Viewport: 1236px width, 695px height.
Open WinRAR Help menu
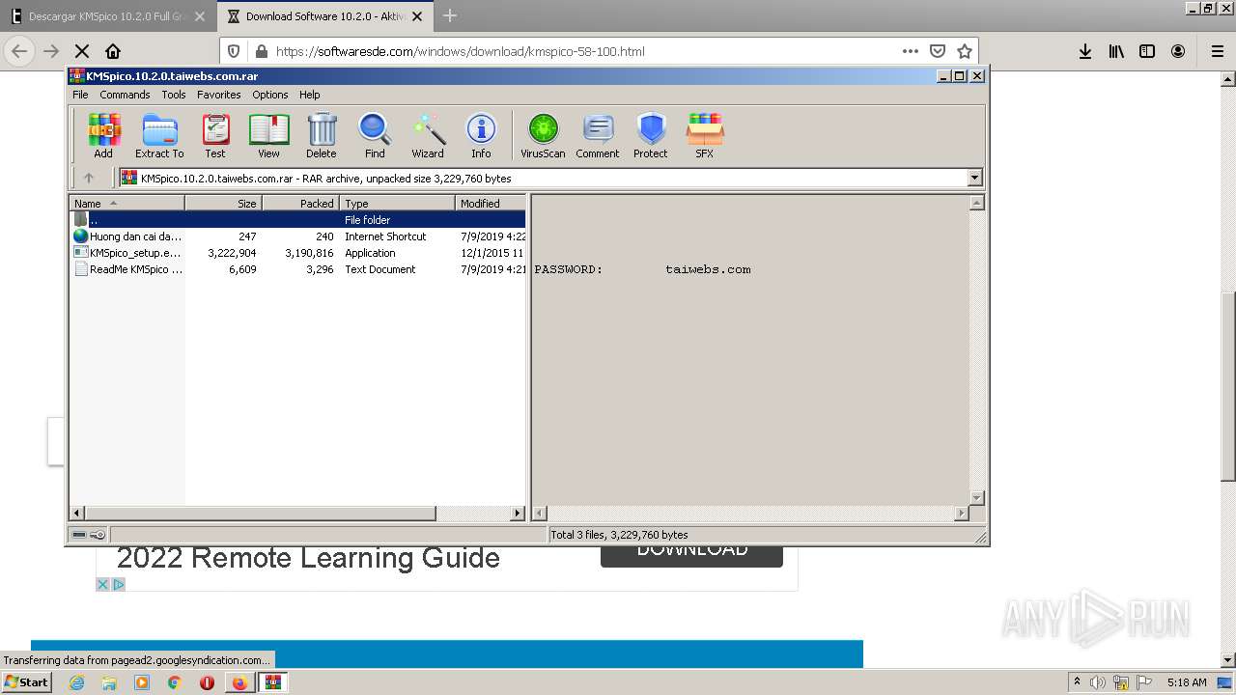(309, 95)
